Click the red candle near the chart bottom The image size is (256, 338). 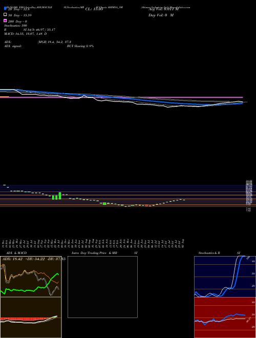(x=146, y=206)
